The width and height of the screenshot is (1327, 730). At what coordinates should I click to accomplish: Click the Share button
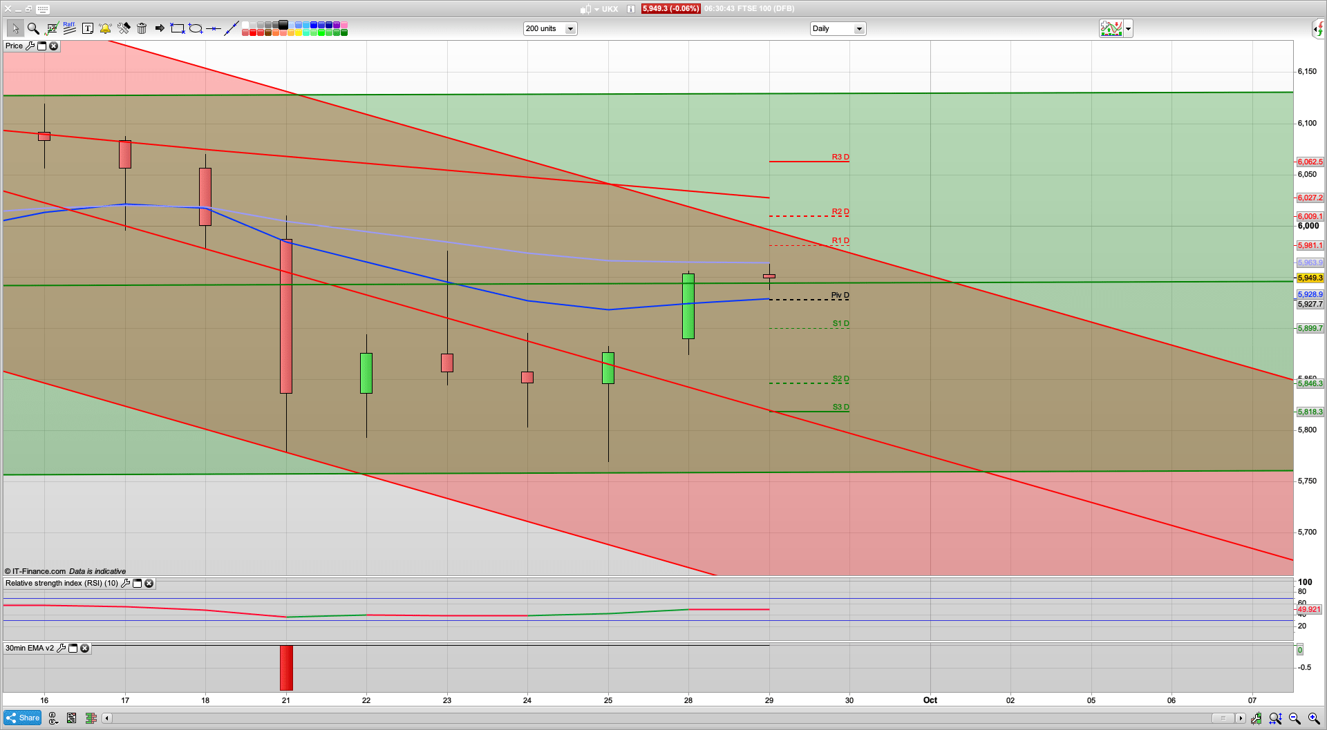(x=22, y=718)
